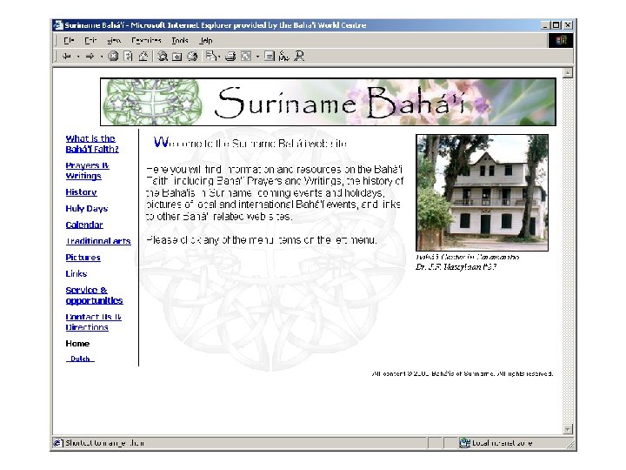The height and width of the screenshot is (470, 626).
Task: Open the Prayers & Writings link
Action: click(88, 171)
